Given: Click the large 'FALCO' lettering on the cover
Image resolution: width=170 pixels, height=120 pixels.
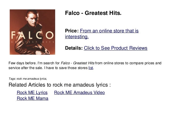Looking at the screenshot, I should click(x=33, y=35).
